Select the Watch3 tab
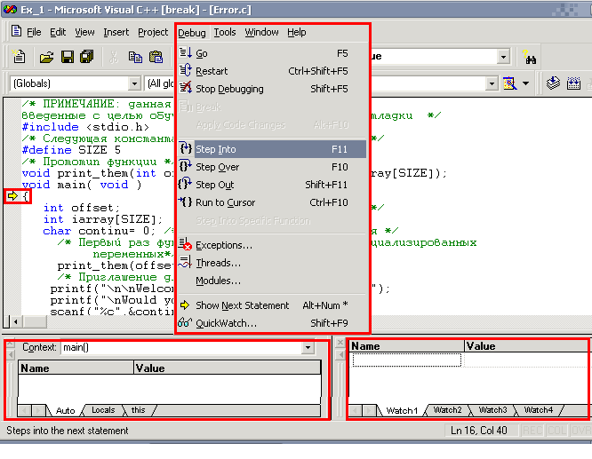This screenshot has height=459, width=592. pyautogui.click(x=492, y=410)
